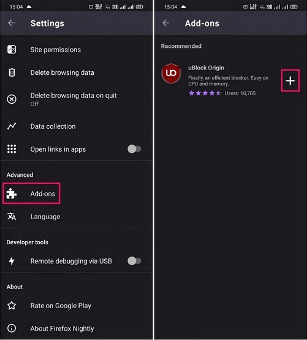The image size is (307, 340).
Task: Go back from the Settings screen
Action: 11,23
